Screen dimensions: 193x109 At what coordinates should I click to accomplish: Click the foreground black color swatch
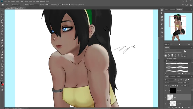tap(1, 83)
